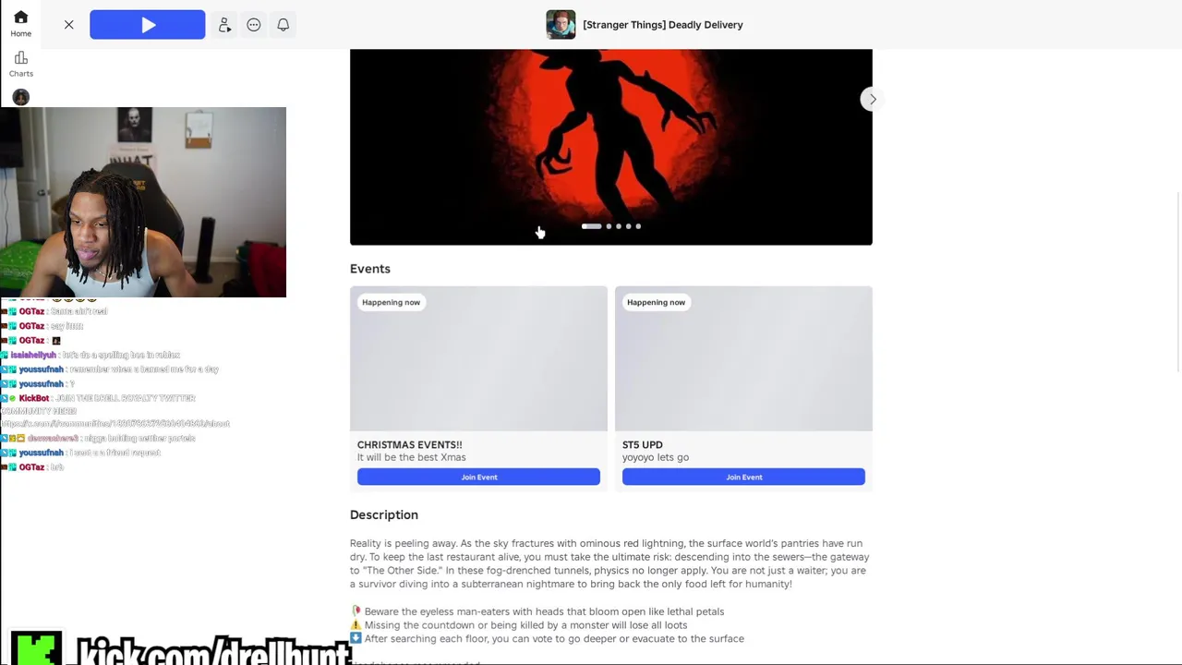Screen dimensions: 1182x665
Task: Click the Deadly Delivery game thumbnail icon
Action: pos(561,25)
